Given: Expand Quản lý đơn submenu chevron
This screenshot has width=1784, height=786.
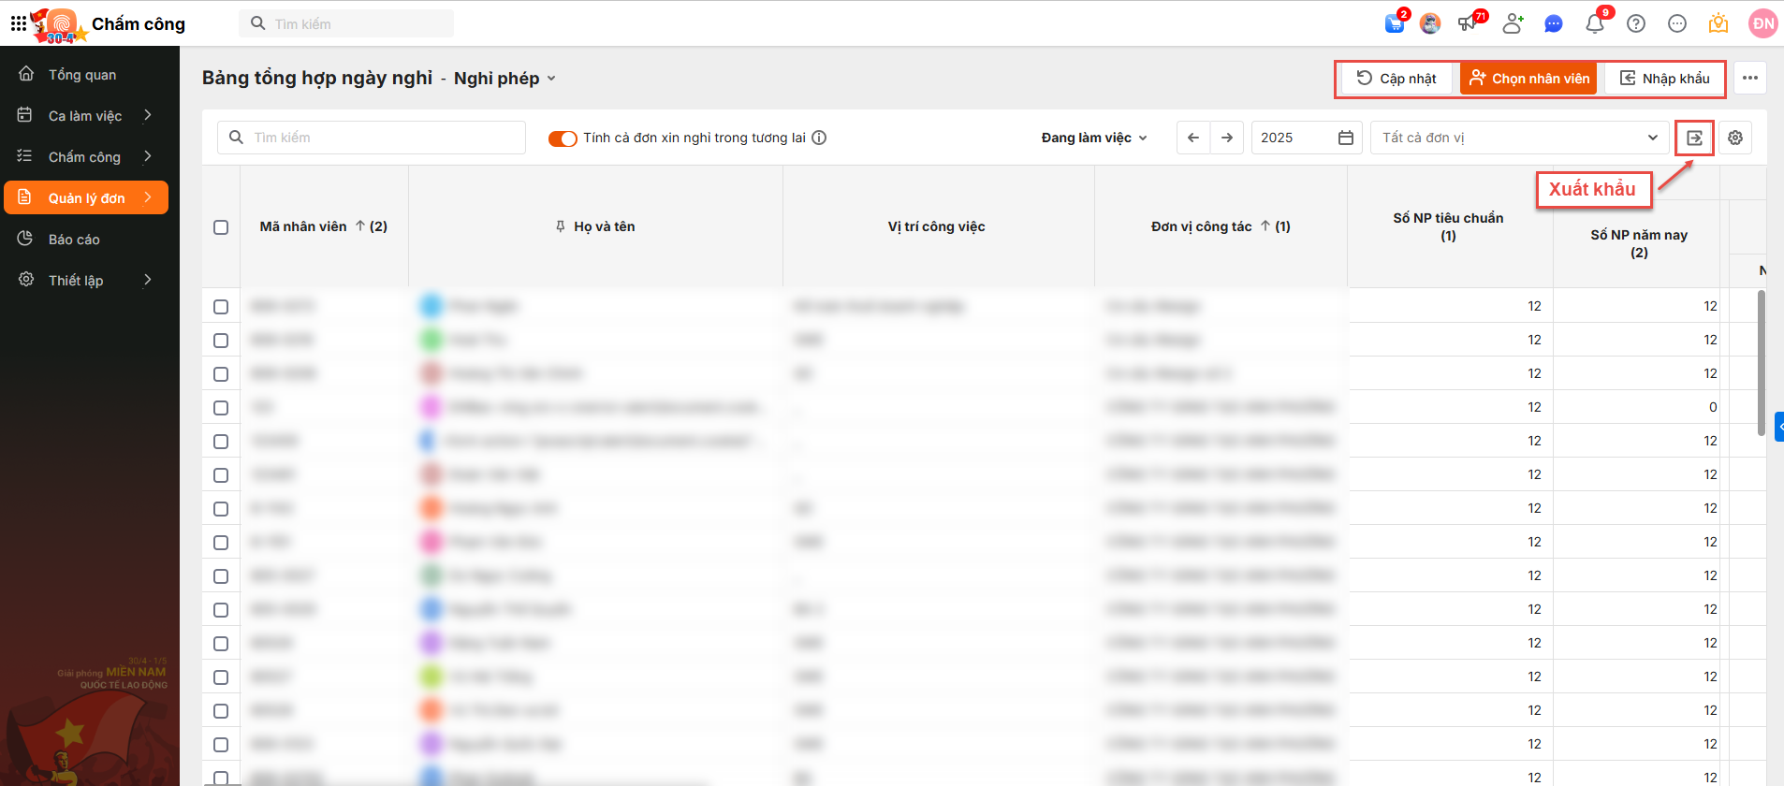Looking at the screenshot, I should coord(148,197).
